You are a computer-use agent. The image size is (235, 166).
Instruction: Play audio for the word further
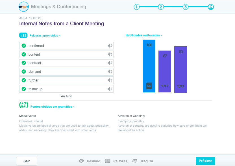110,80
